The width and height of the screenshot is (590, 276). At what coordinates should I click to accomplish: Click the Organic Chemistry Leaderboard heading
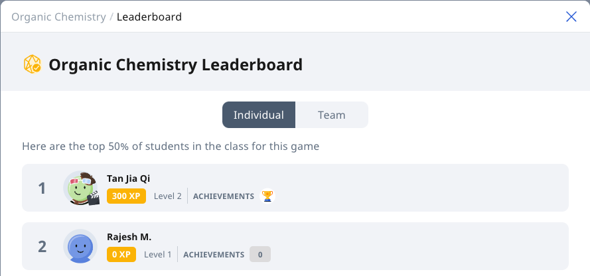point(176,64)
